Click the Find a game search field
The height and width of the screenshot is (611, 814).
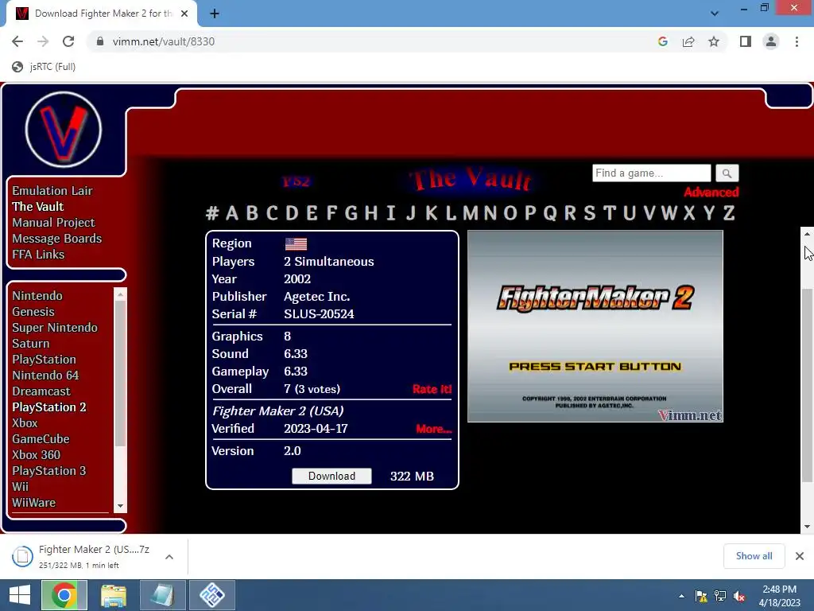coord(652,173)
